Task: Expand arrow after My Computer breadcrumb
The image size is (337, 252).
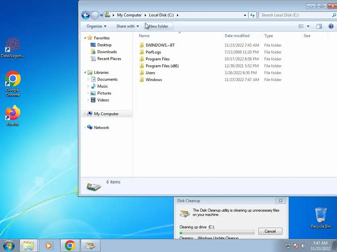Action: pos(145,15)
